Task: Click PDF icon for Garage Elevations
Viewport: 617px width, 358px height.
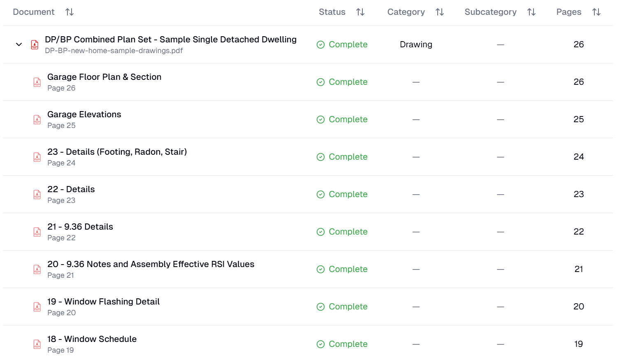Action: 37,120
